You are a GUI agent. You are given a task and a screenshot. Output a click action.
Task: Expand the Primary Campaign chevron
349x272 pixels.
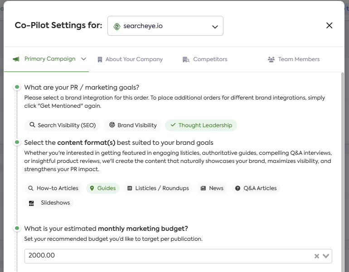point(83,59)
